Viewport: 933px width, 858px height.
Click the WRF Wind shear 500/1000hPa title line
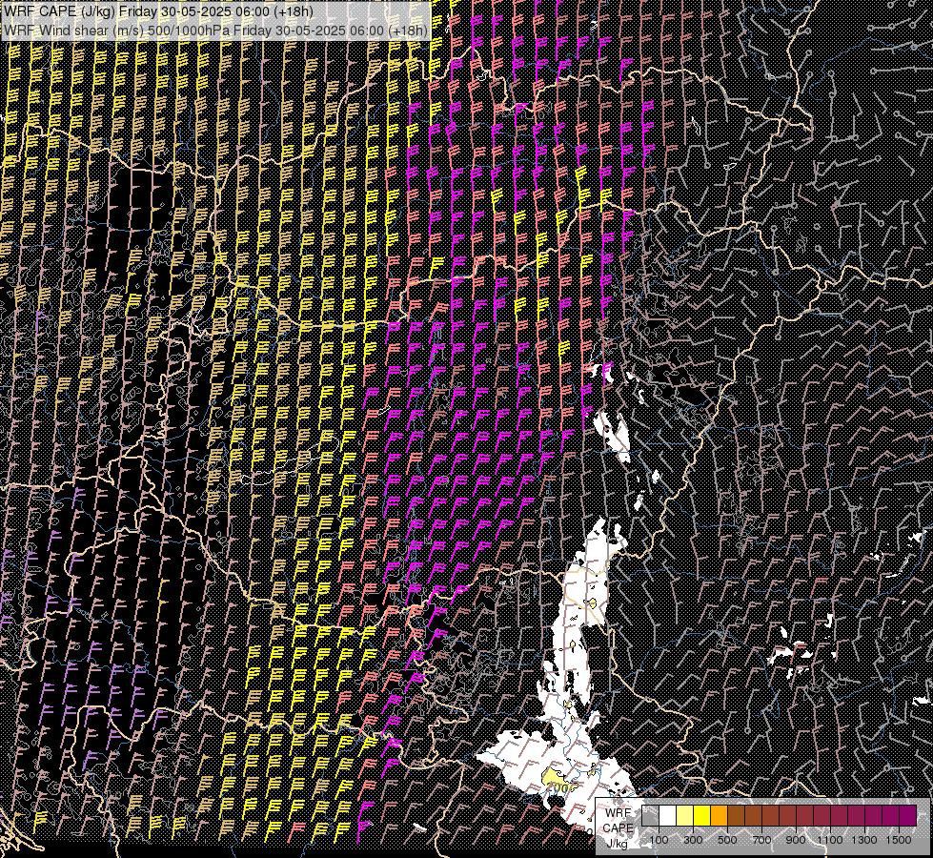pos(214,30)
